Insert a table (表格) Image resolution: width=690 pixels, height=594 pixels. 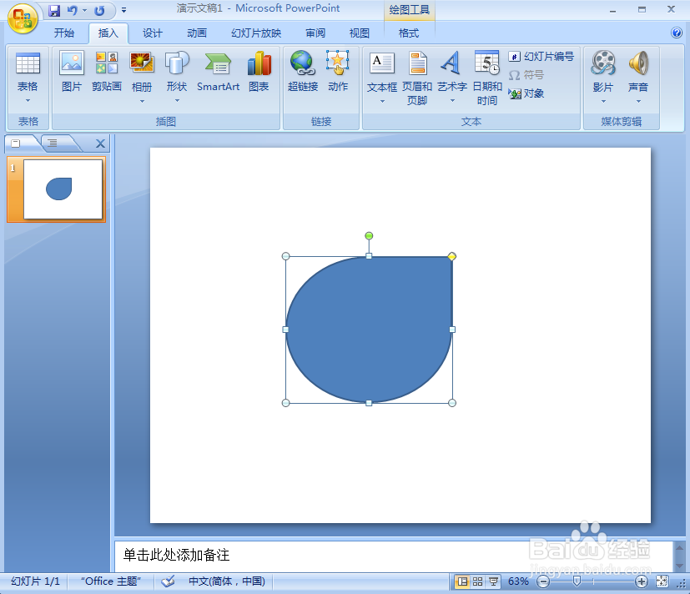(x=28, y=72)
